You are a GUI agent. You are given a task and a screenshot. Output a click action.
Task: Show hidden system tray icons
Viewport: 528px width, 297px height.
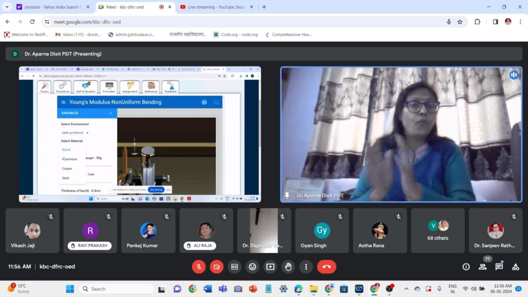406,289
